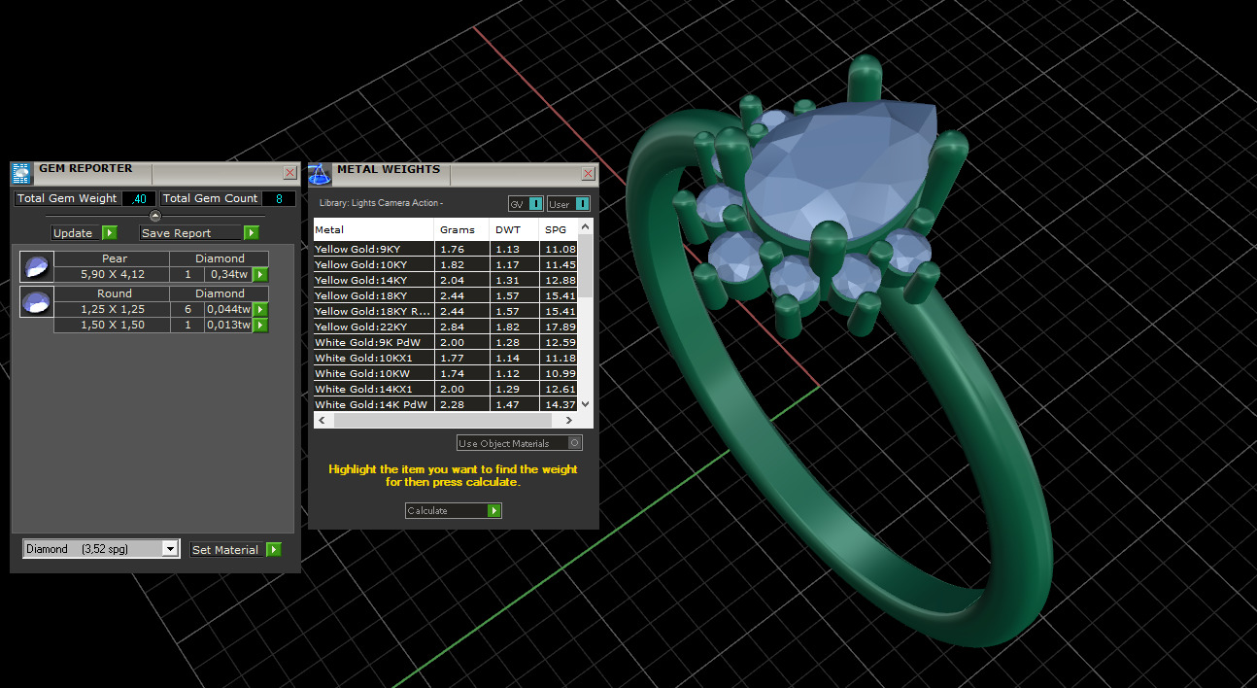Image resolution: width=1257 pixels, height=688 pixels.
Task: Close the Gem Reporter panel
Action: click(289, 173)
